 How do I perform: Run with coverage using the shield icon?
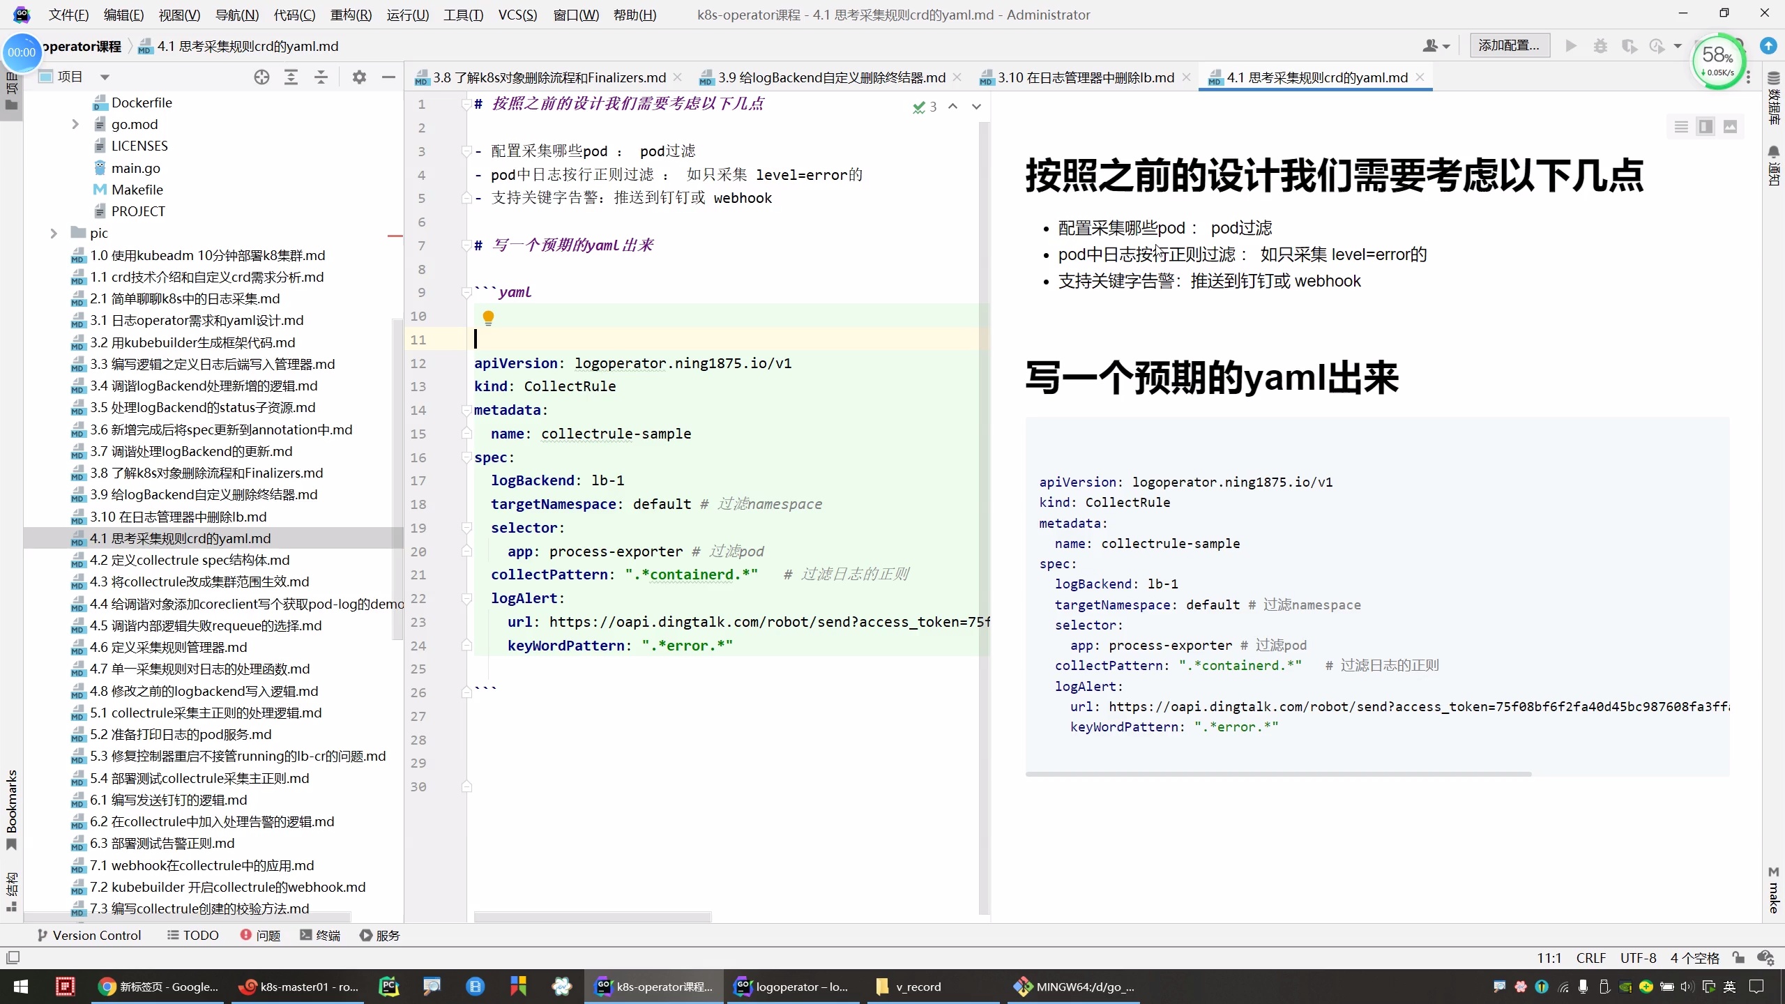[x=1630, y=45]
